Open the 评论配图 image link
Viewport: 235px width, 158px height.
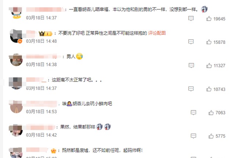pos(157,33)
